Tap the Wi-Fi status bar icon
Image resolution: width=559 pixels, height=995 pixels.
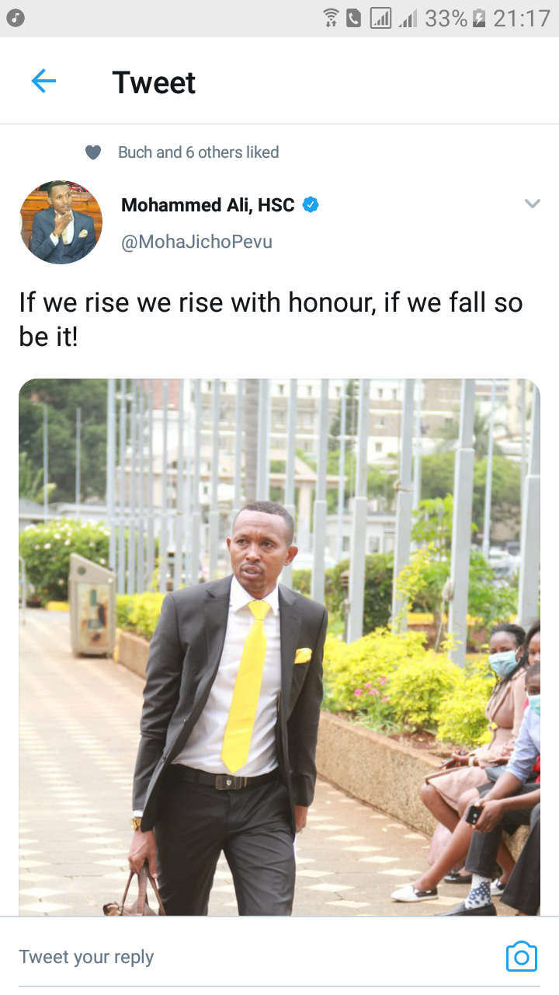click(x=331, y=18)
